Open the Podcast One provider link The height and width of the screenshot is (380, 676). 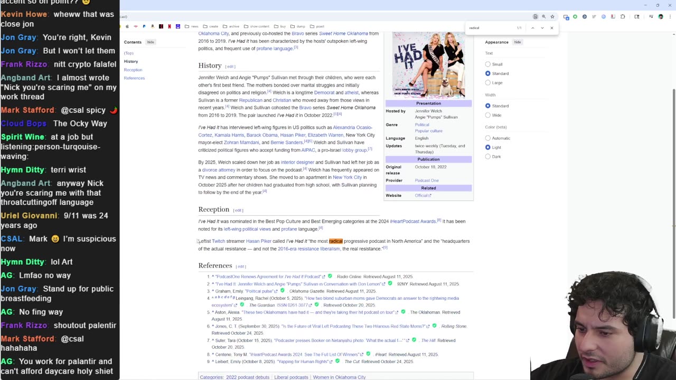[x=427, y=180]
